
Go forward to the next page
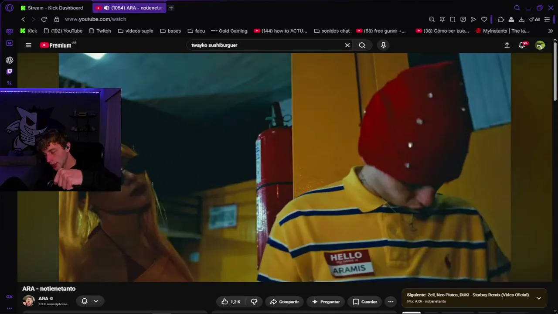(33, 19)
